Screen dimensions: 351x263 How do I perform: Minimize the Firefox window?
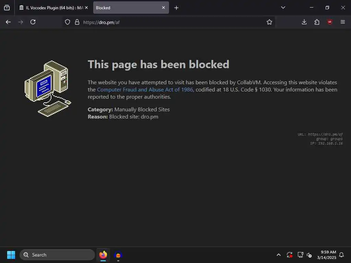(311, 8)
